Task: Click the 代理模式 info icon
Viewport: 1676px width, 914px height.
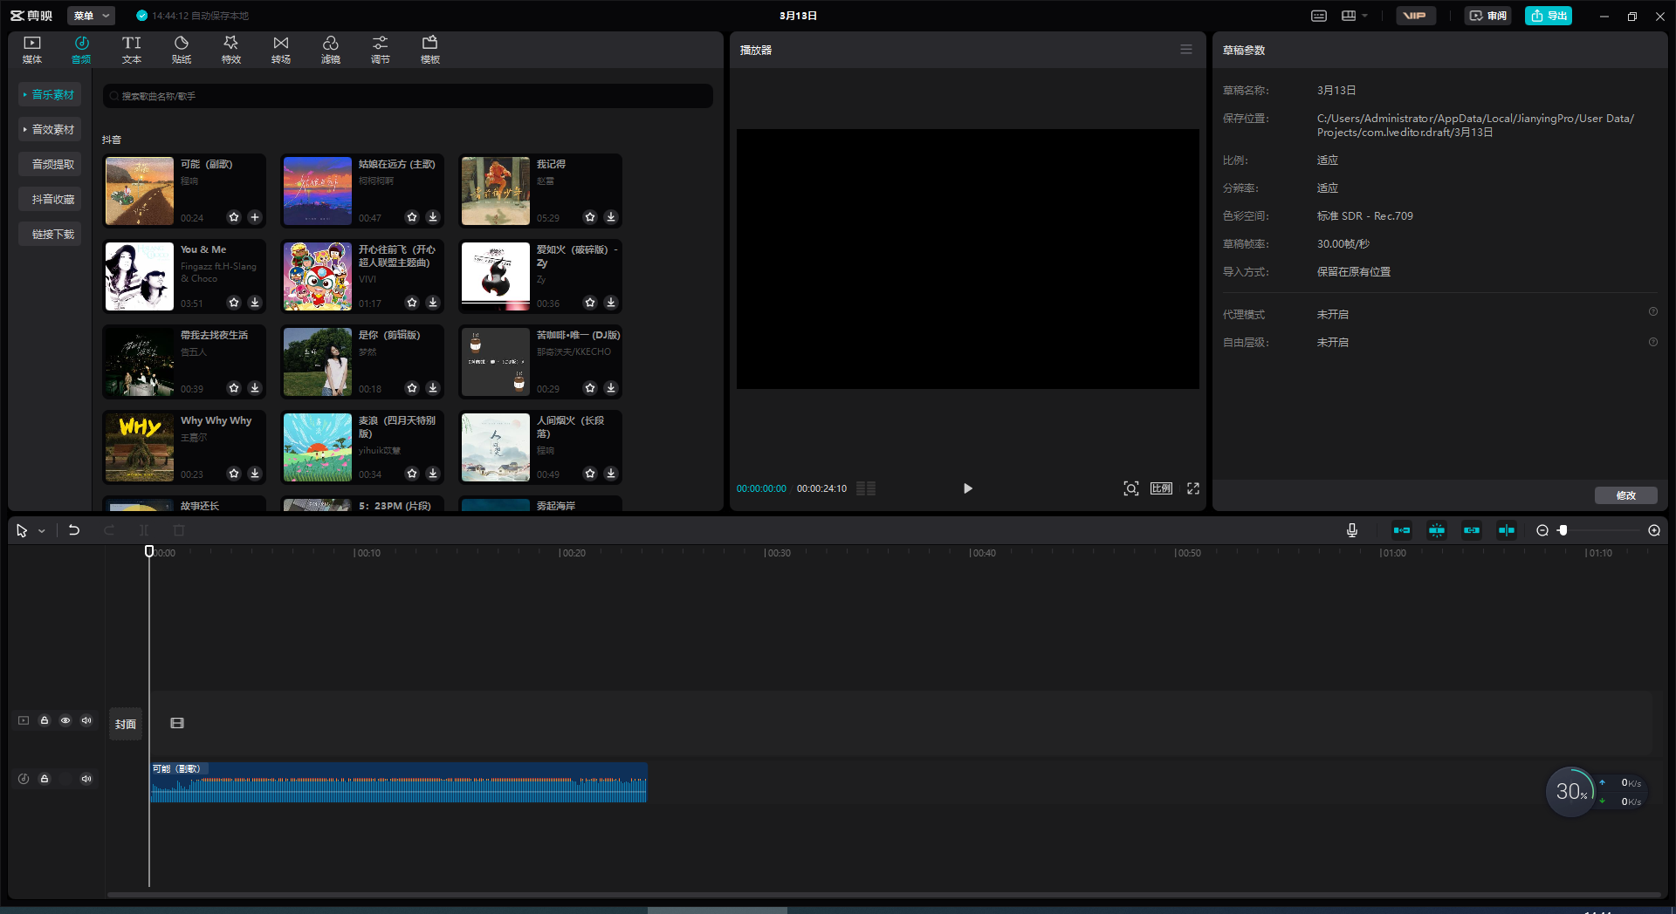Action: [x=1653, y=312]
